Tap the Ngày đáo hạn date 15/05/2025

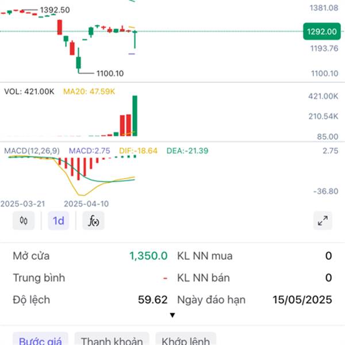(x=302, y=300)
